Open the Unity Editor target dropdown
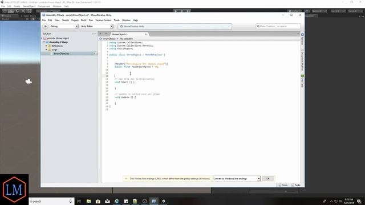 tap(96, 26)
